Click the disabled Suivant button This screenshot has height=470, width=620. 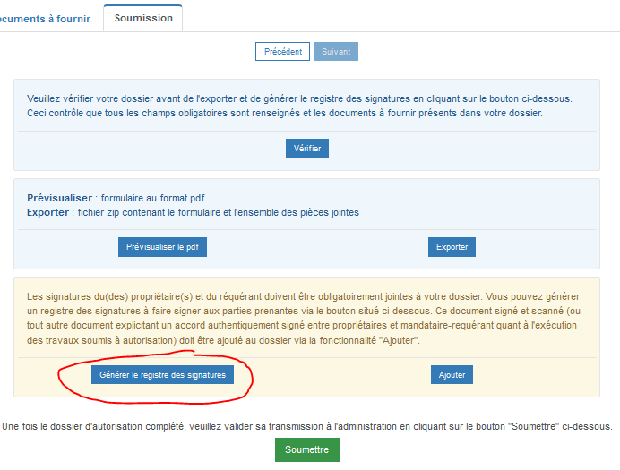pos(336,51)
